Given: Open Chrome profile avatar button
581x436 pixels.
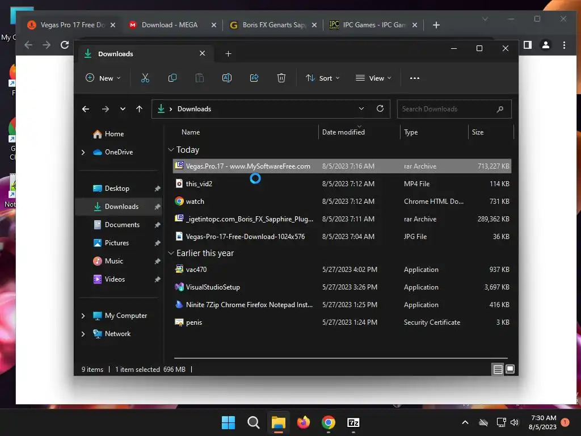Looking at the screenshot, I should (546, 45).
